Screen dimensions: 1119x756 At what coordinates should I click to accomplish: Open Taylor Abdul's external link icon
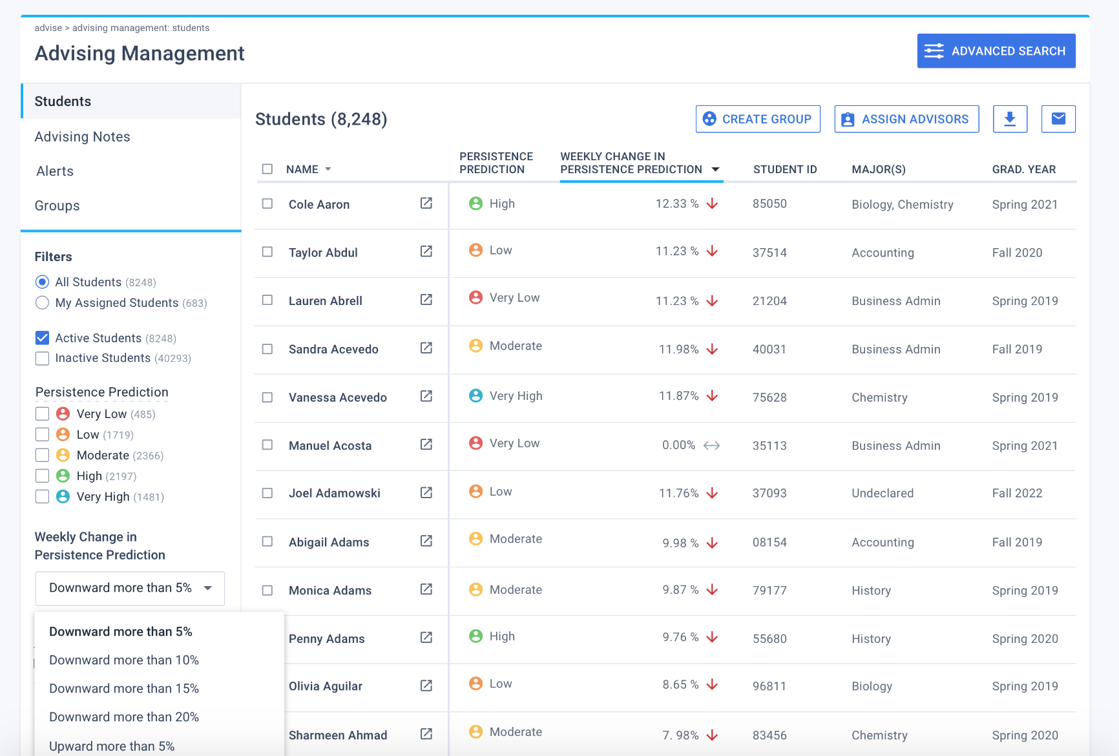pyautogui.click(x=426, y=251)
